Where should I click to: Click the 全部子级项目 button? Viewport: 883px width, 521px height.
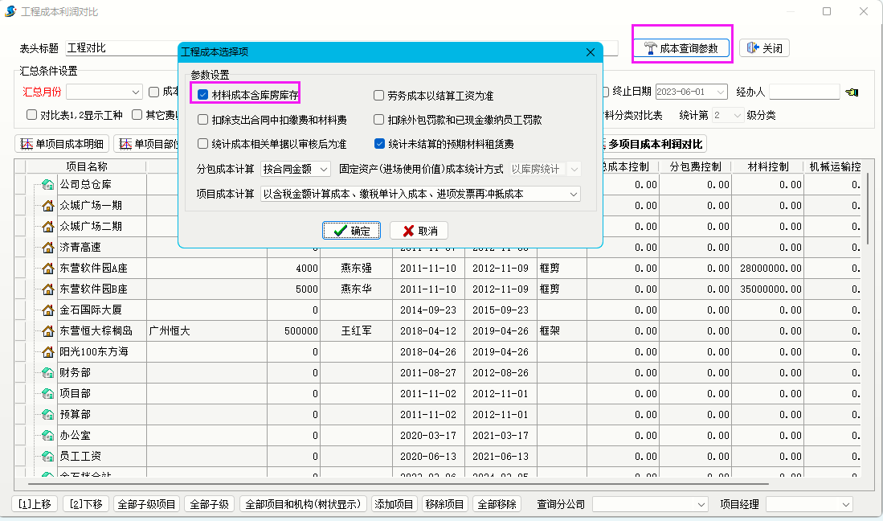point(146,504)
